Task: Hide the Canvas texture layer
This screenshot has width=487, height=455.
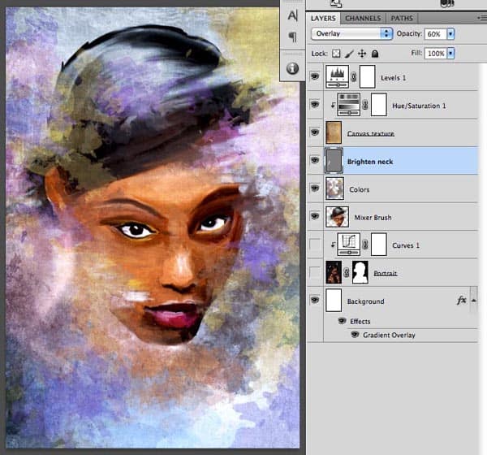Action: pyautogui.click(x=316, y=133)
